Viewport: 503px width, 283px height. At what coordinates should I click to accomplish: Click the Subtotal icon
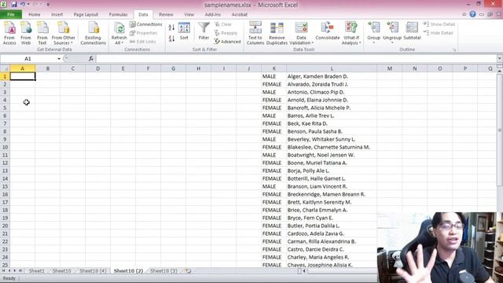click(412, 31)
